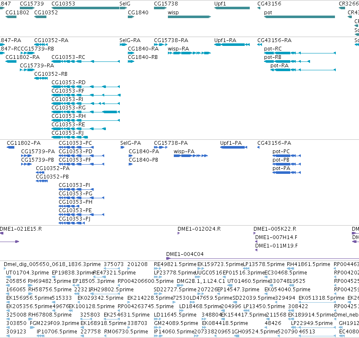The height and width of the screenshot is (338, 359).
Task: Click transcript label CG15739-RA
Action: (37, 66)
